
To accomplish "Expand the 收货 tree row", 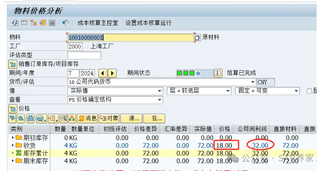I will 13,145.
